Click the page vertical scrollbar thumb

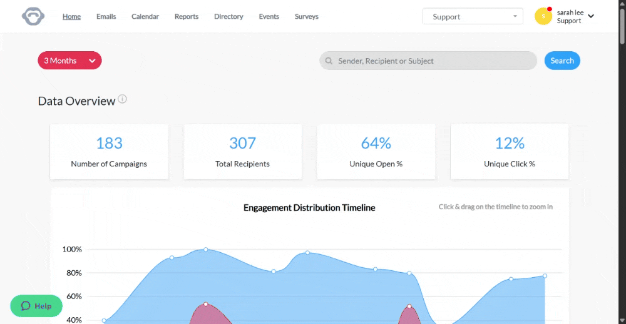point(622,25)
